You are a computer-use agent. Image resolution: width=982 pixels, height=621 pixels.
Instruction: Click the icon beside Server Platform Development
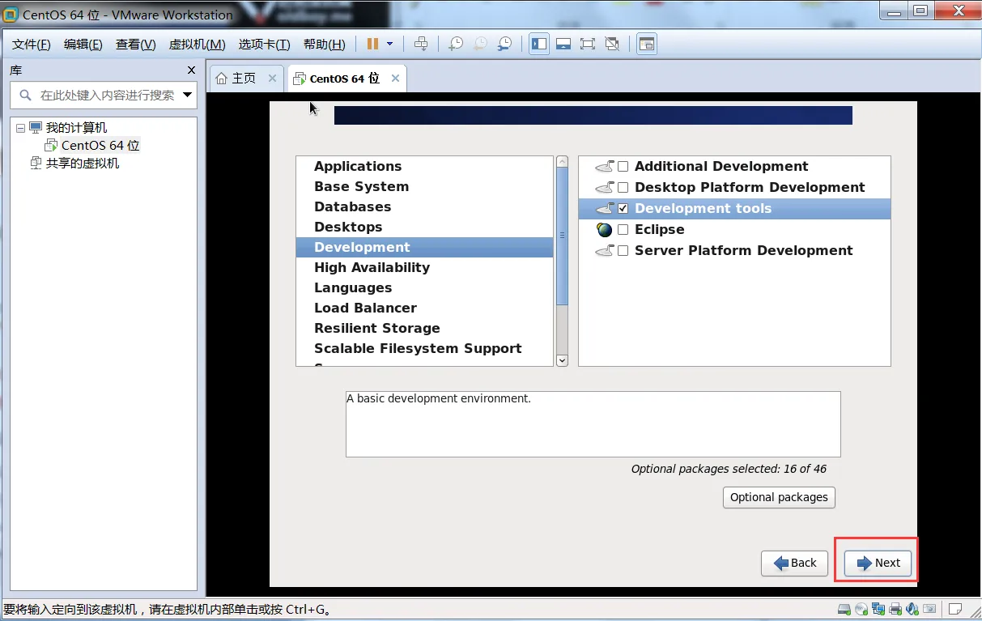click(x=605, y=250)
